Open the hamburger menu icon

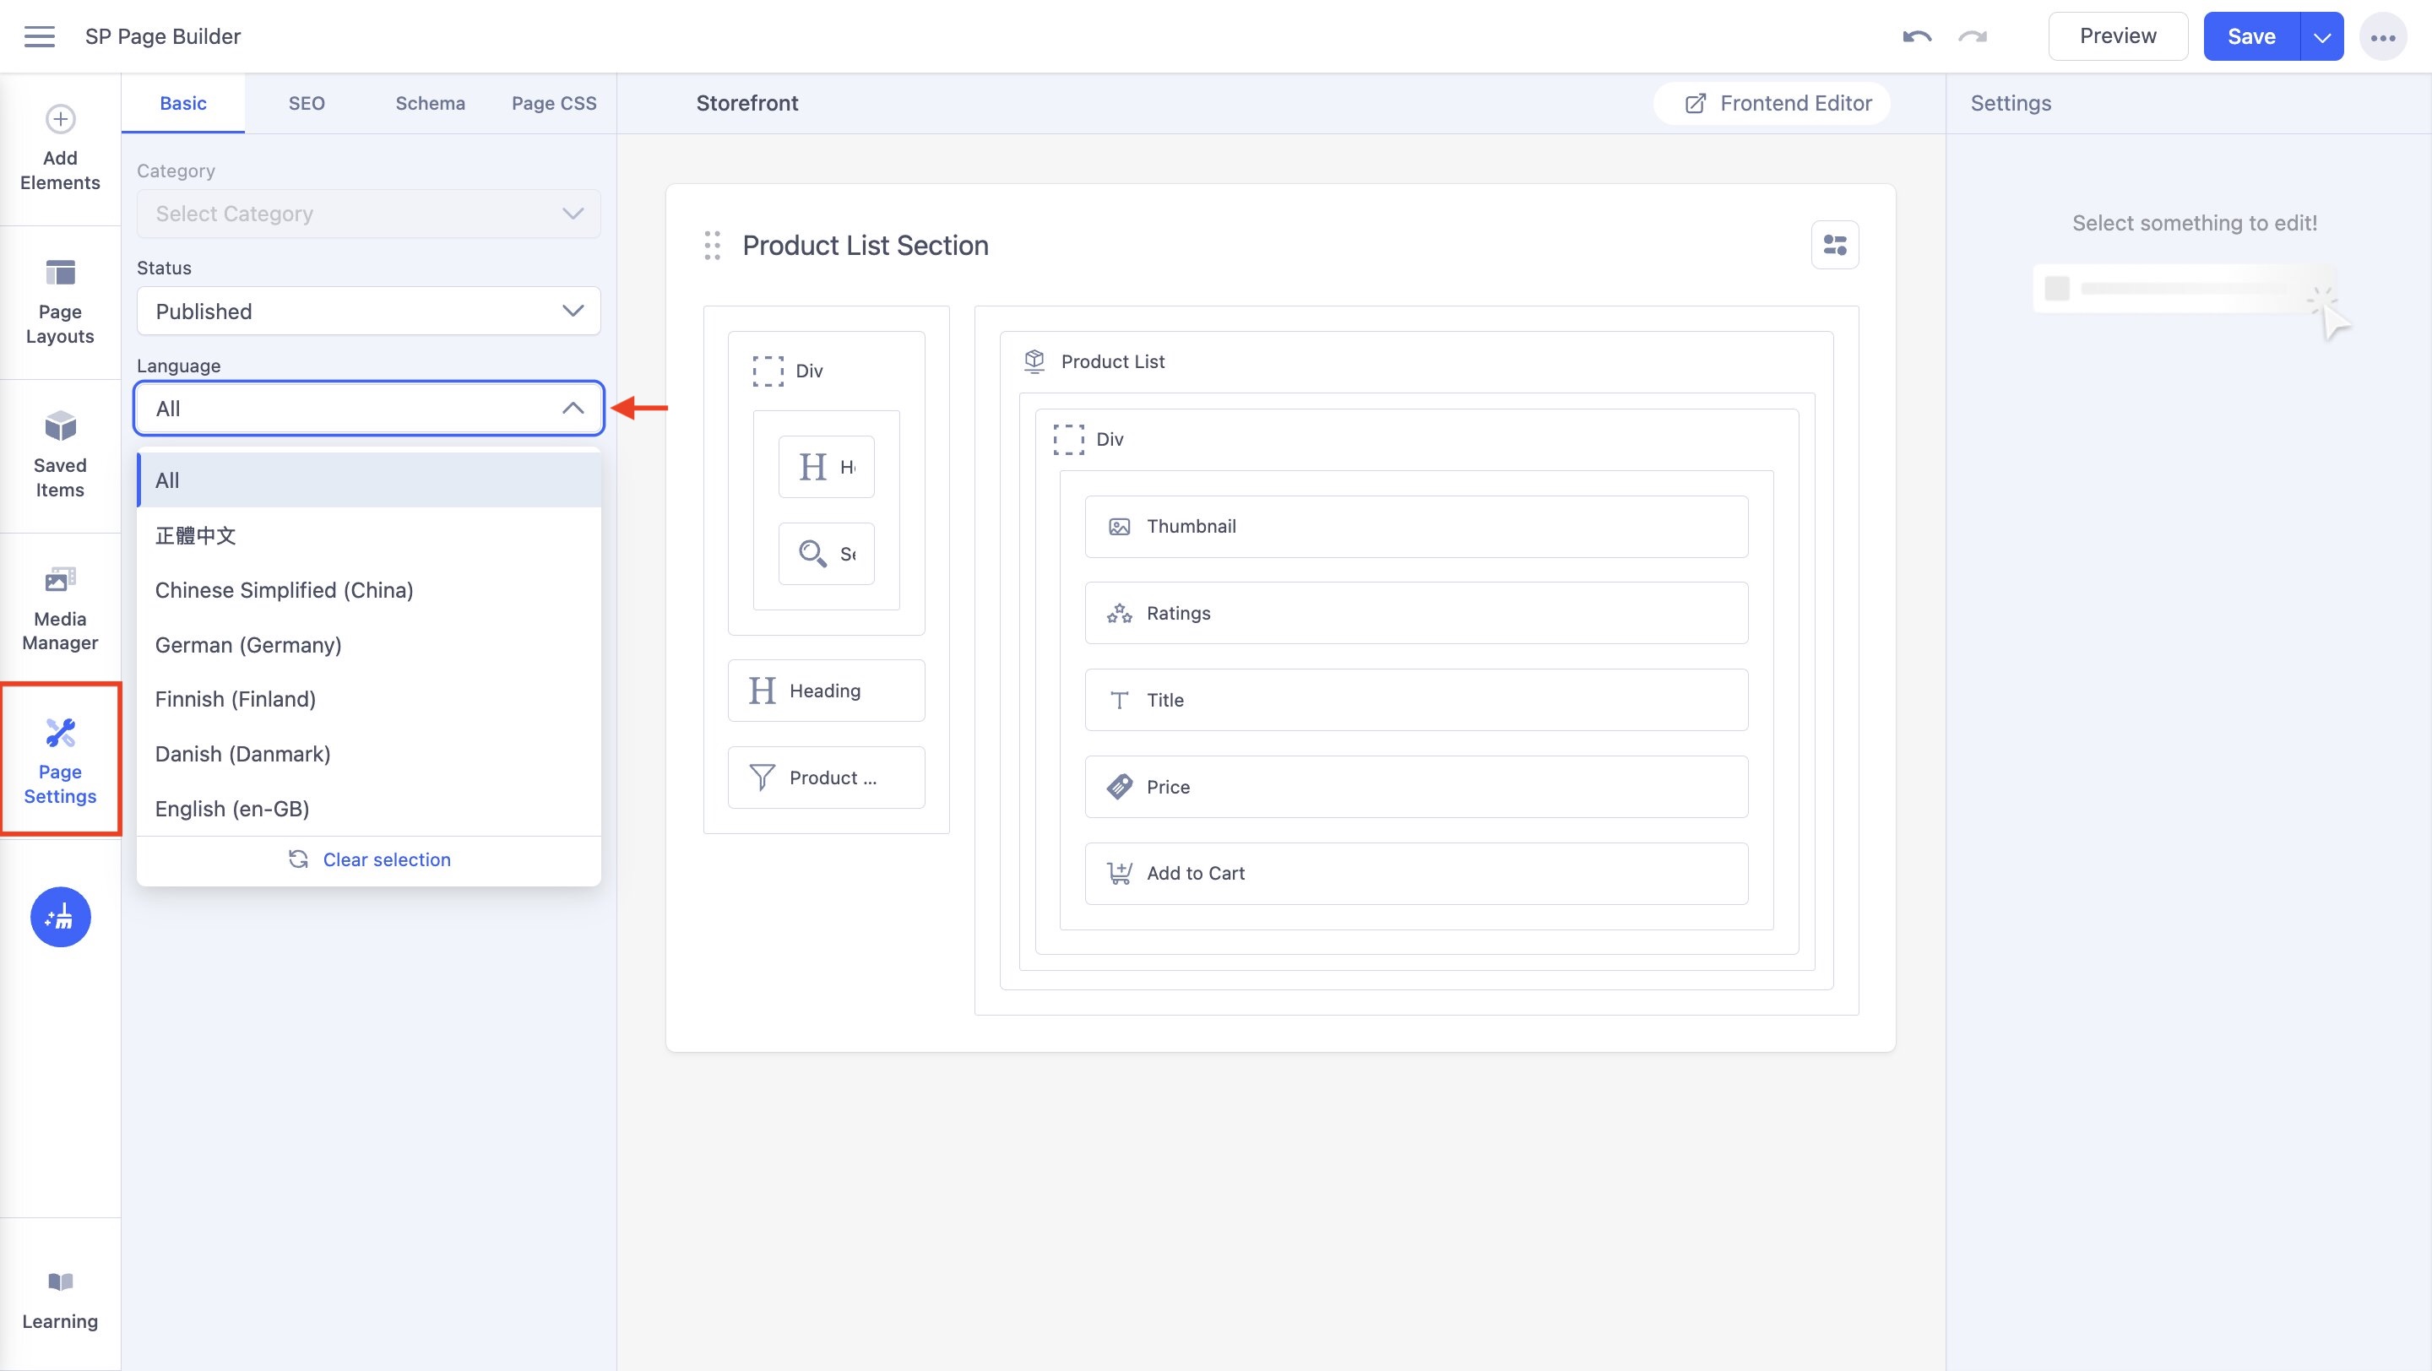pyautogui.click(x=39, y=37)
